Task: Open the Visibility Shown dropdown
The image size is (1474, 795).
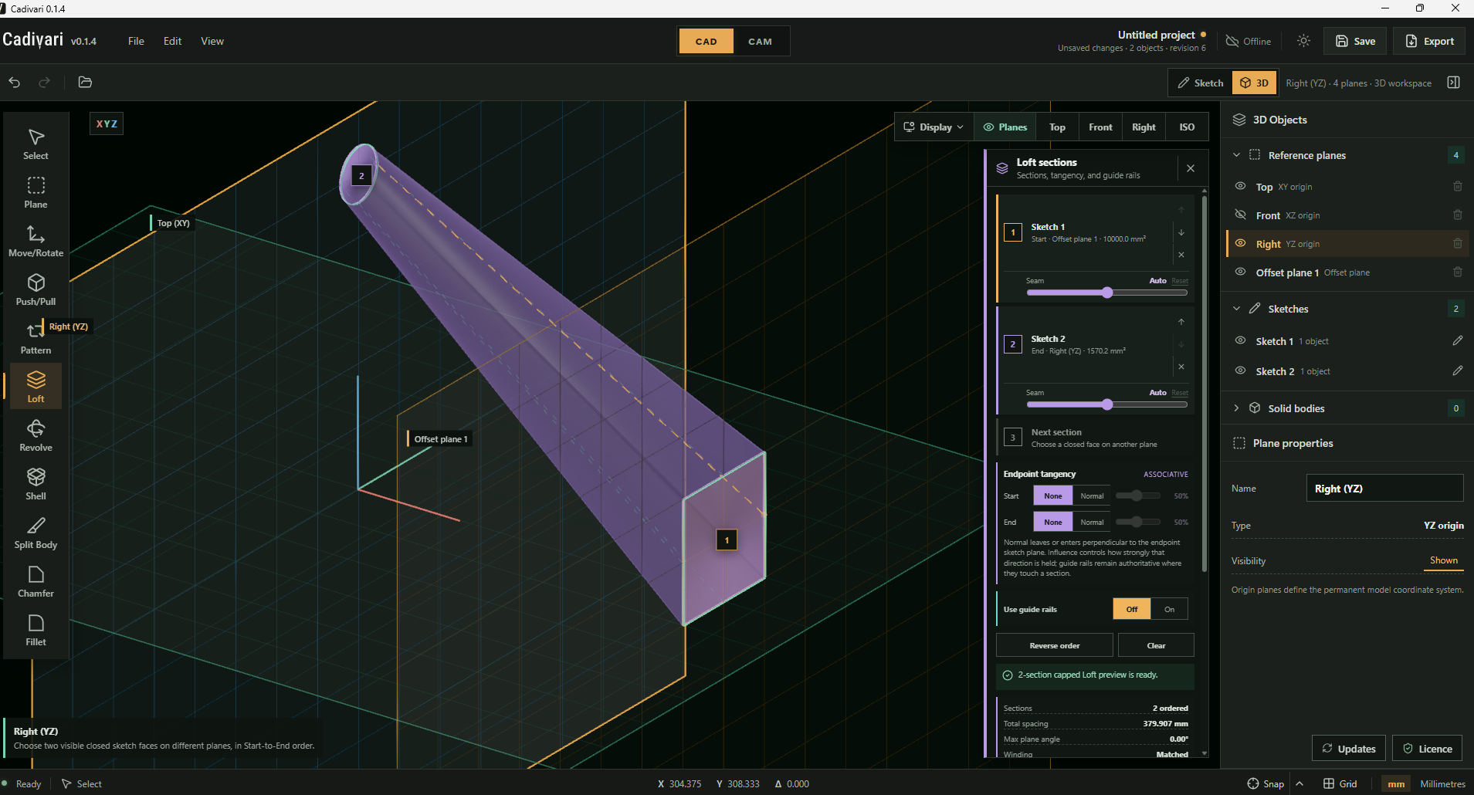Action: point(1443,560)
